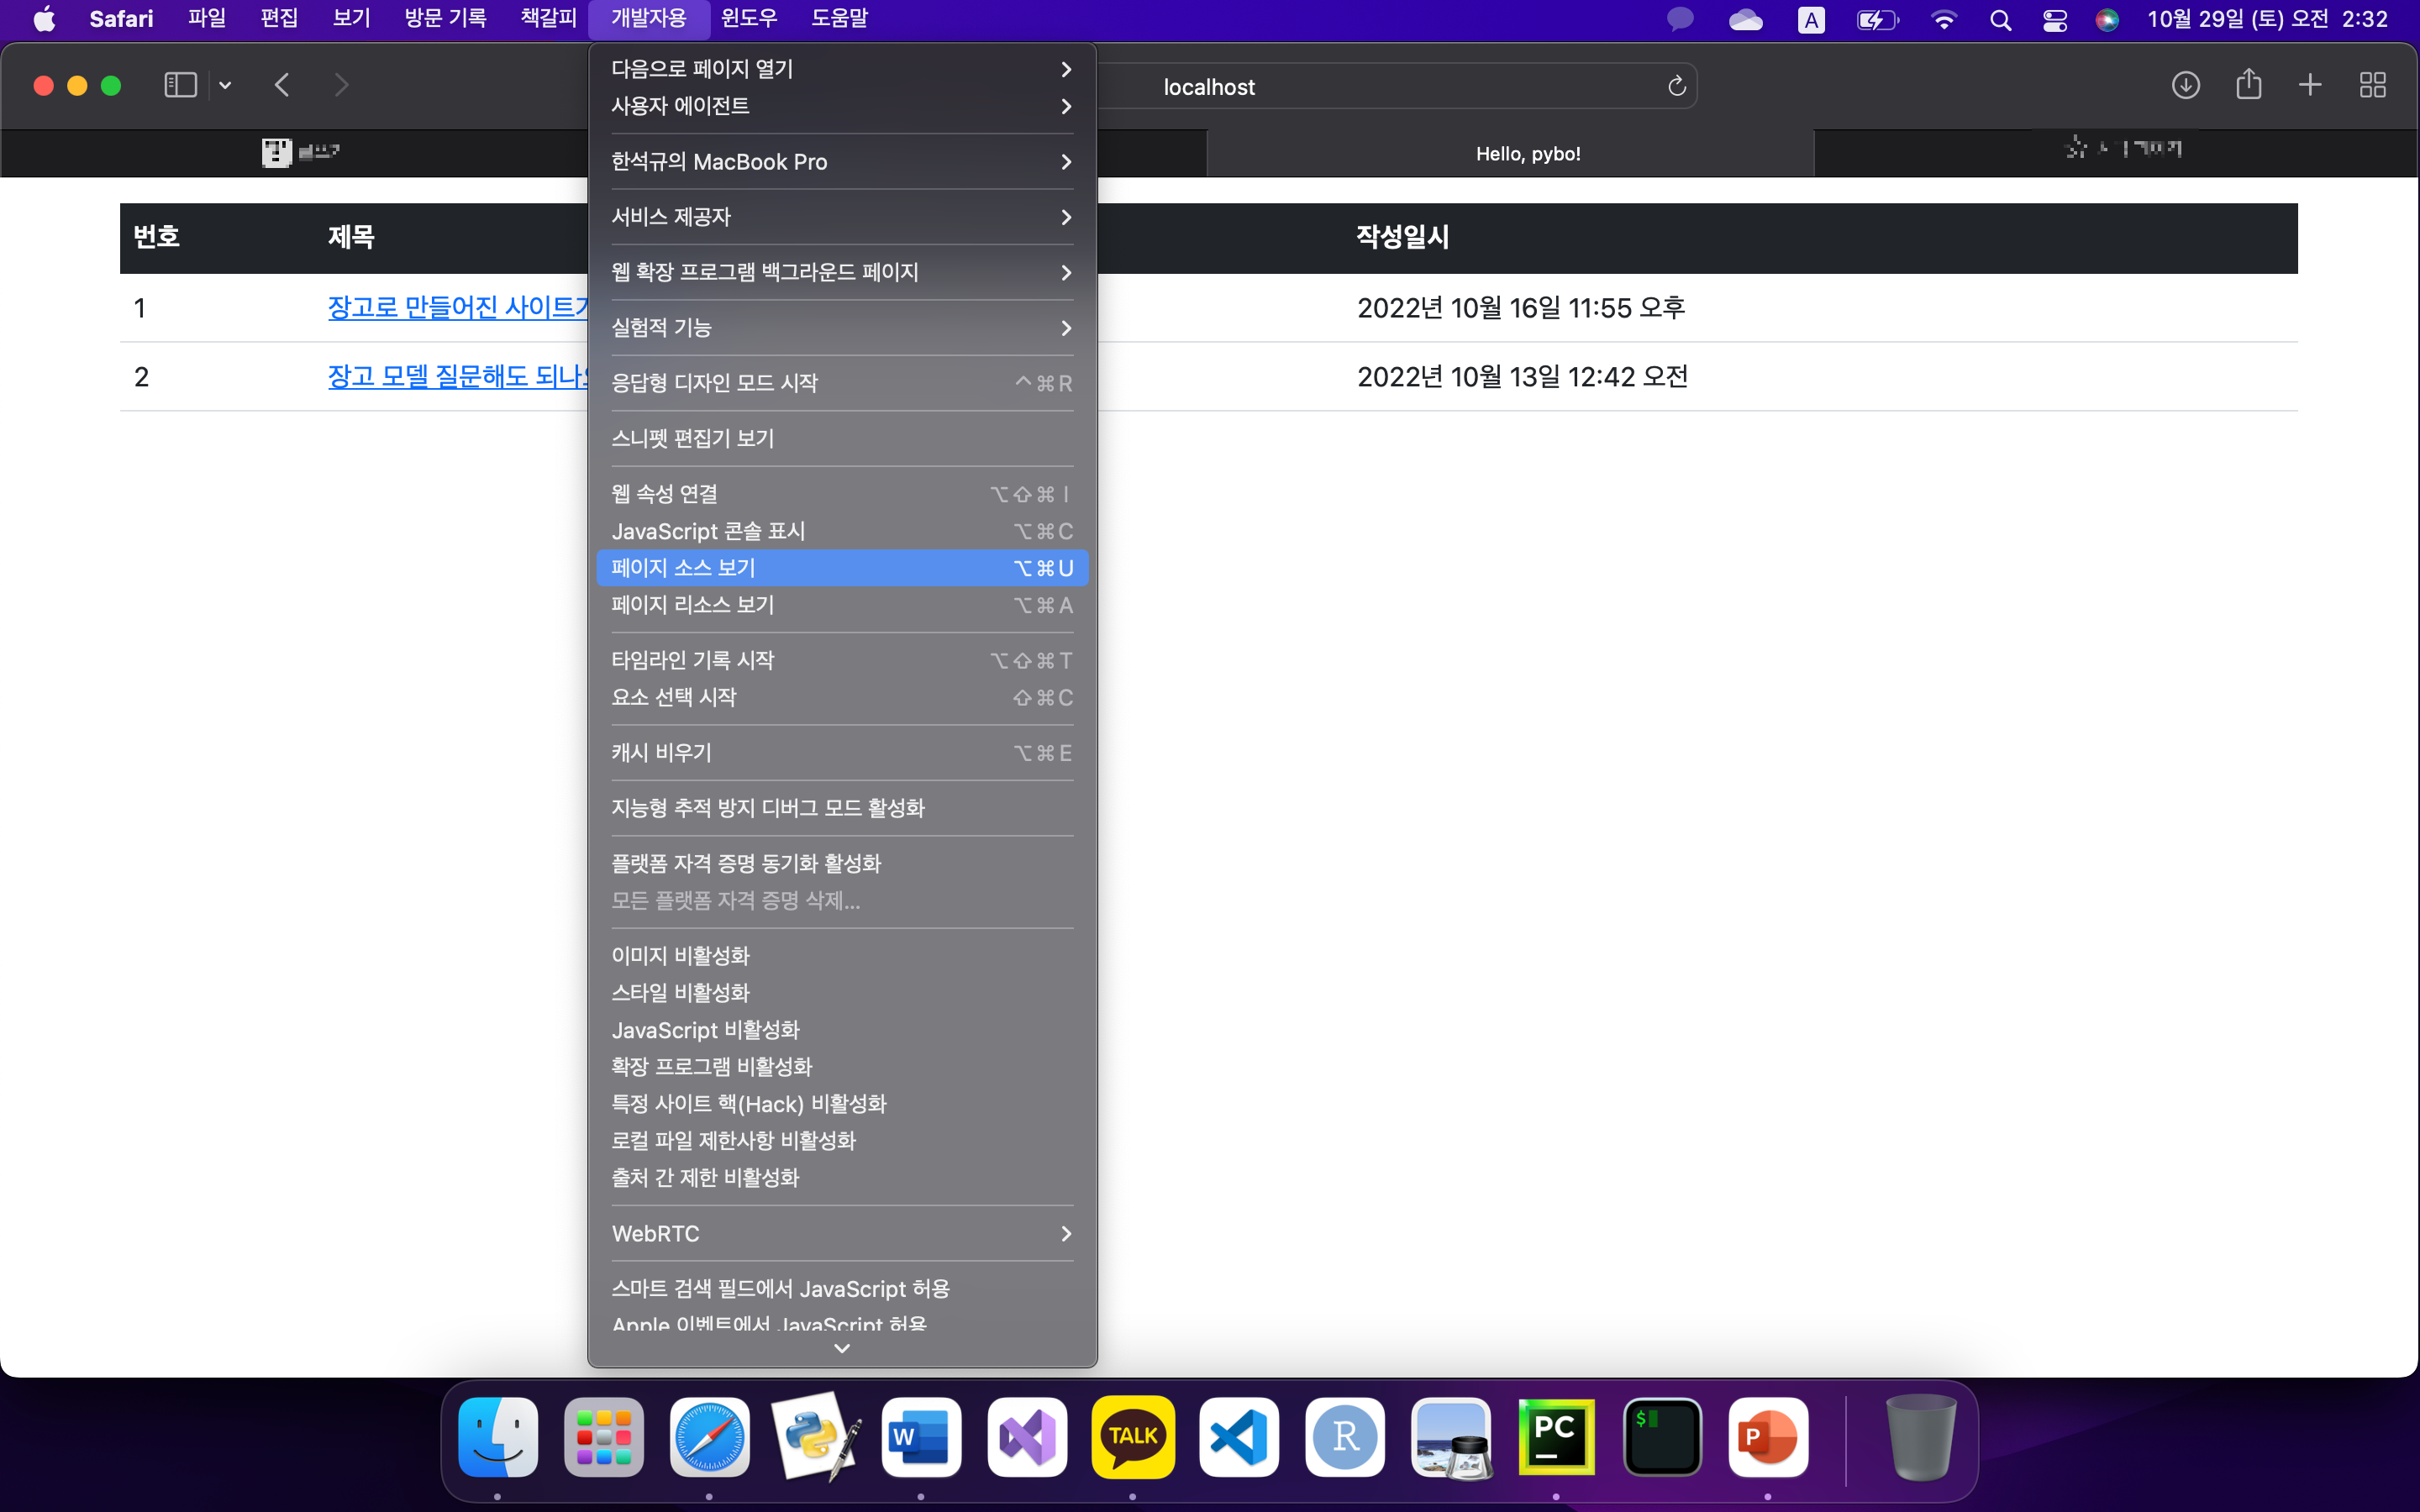Screen dimensions: 2420x1512
Task: Open KakaoTalk from the dock
Action: 1132,1437
